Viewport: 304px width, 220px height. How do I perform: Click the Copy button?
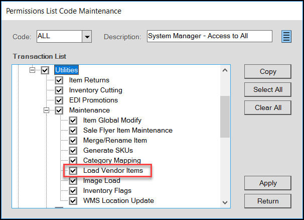pyautogui.click(x=268, y=71)
